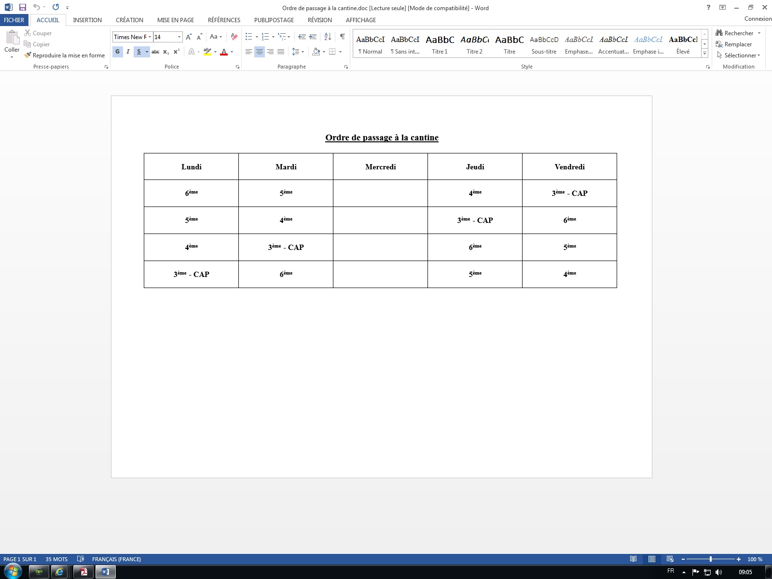Click the clear formatting eraser icon
This screenshot has width=772, height=579.
(x=234, y=37)
